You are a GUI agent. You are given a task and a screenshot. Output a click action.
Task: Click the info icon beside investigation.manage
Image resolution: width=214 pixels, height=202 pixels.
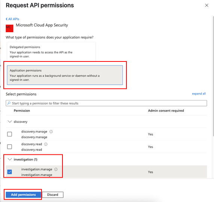pos(56,169)
